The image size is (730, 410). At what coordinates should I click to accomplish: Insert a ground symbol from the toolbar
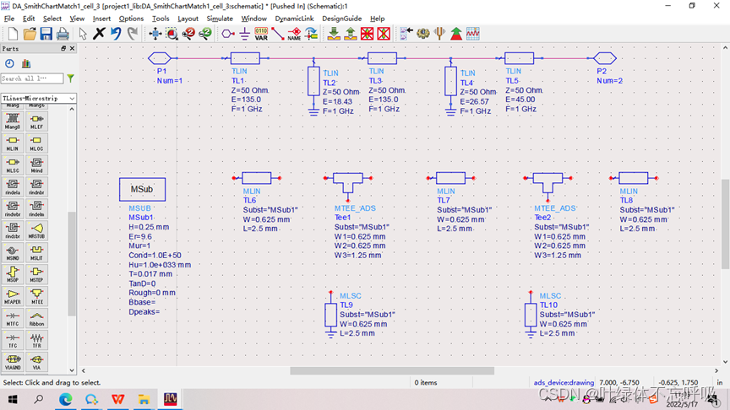click(244, 34)
